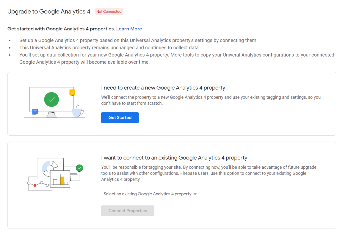Select the 'I want to connect to an existing' heading
The image size is (343, 238).
click(x=174, y=158)
